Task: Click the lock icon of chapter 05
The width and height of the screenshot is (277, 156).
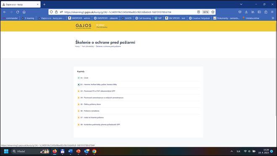Action: [78, 104]
